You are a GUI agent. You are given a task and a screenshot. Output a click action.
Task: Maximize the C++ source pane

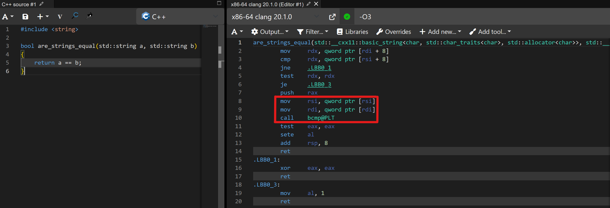pos(219,3)
